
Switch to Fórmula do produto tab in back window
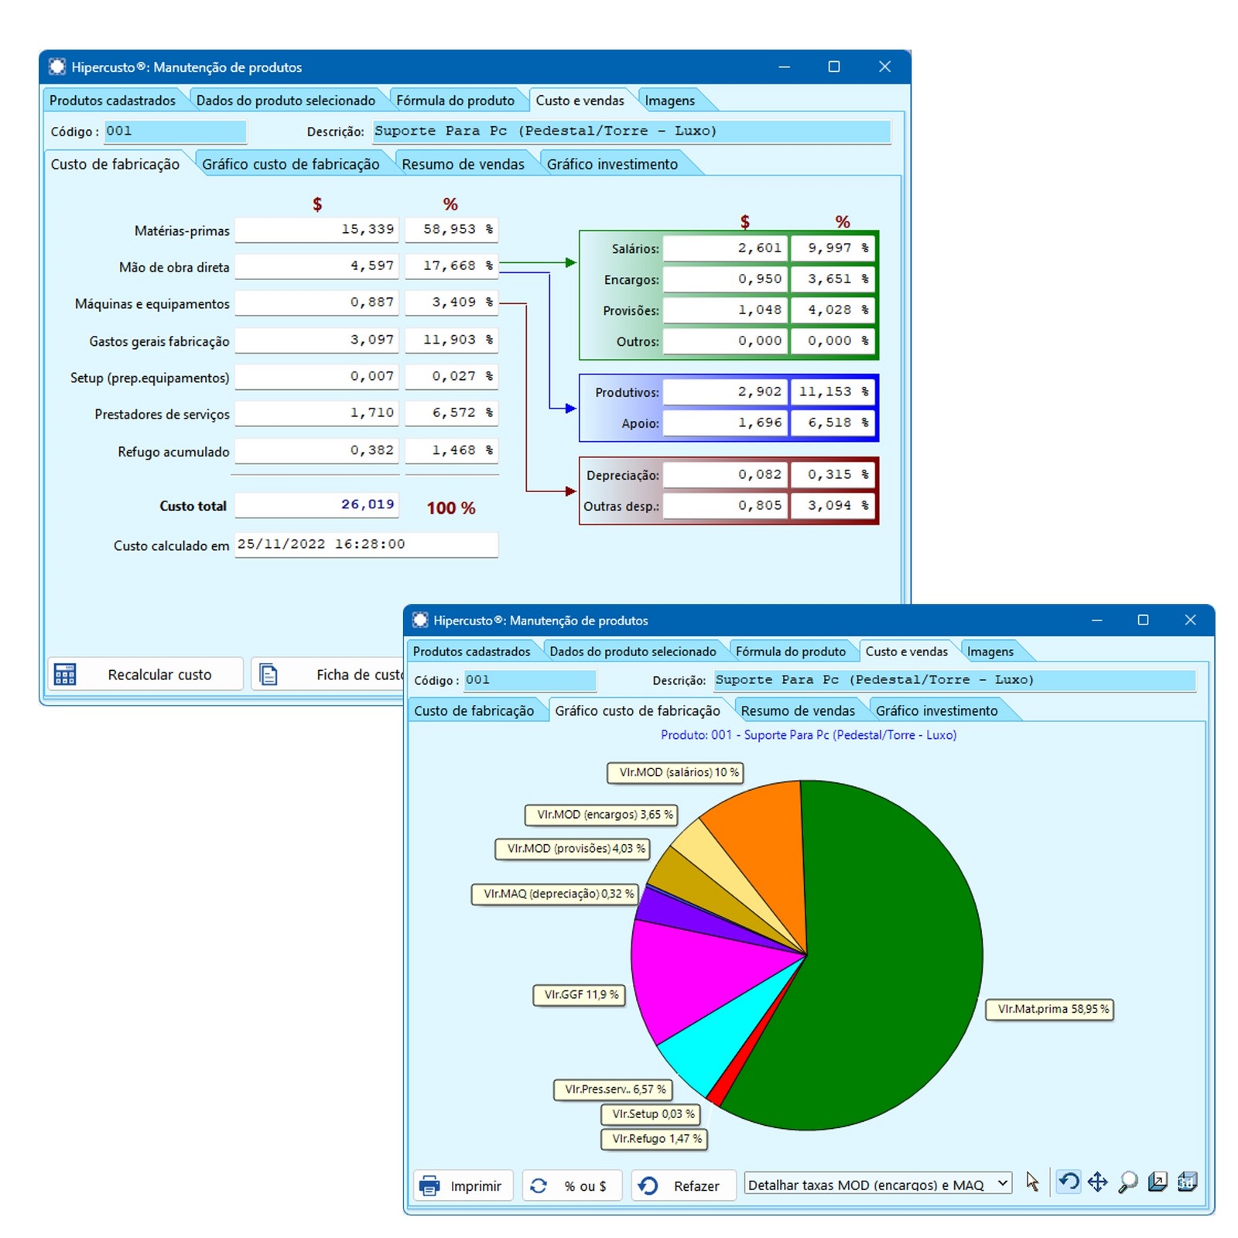[455, 101]
